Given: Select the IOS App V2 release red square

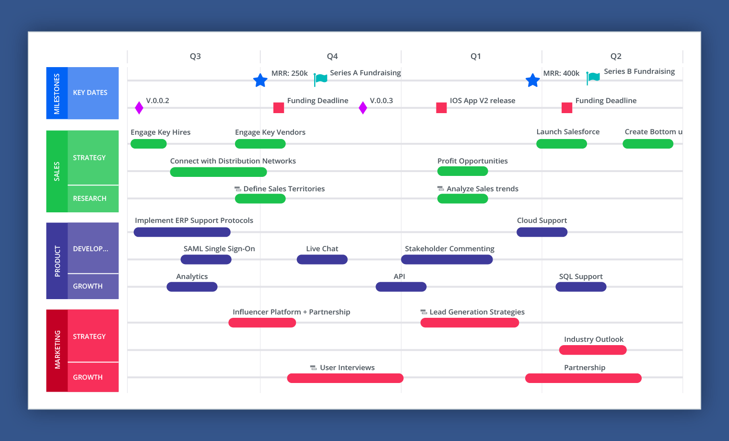Looking at the screenshot, I should click(x=441, y=108).
